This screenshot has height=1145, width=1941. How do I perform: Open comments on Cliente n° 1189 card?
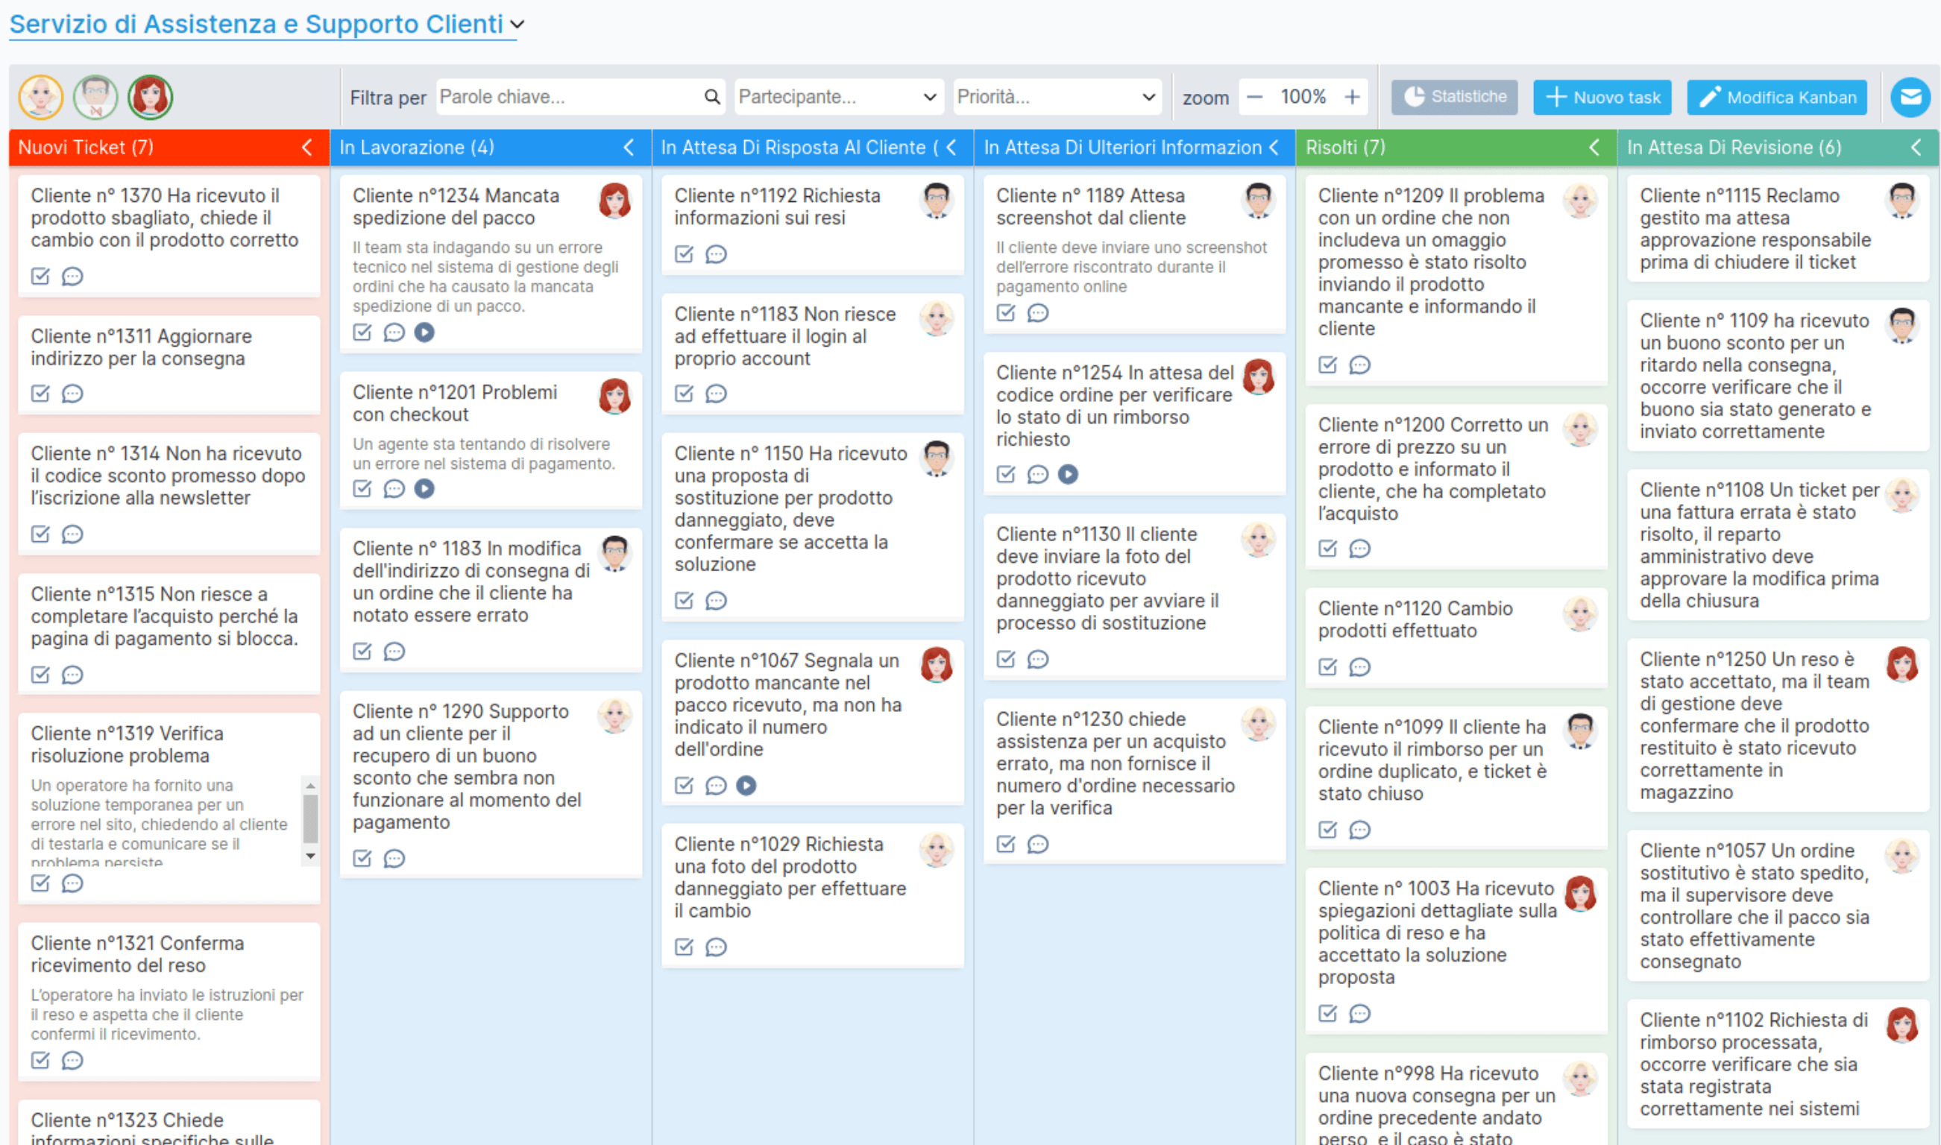(1037, 312)
